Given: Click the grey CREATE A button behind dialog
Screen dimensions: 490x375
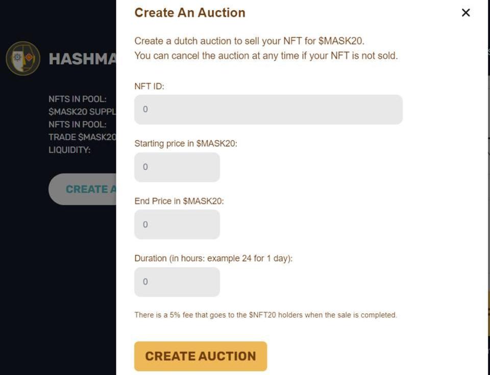Looking at the screenshot, I should tap(83, 189).
